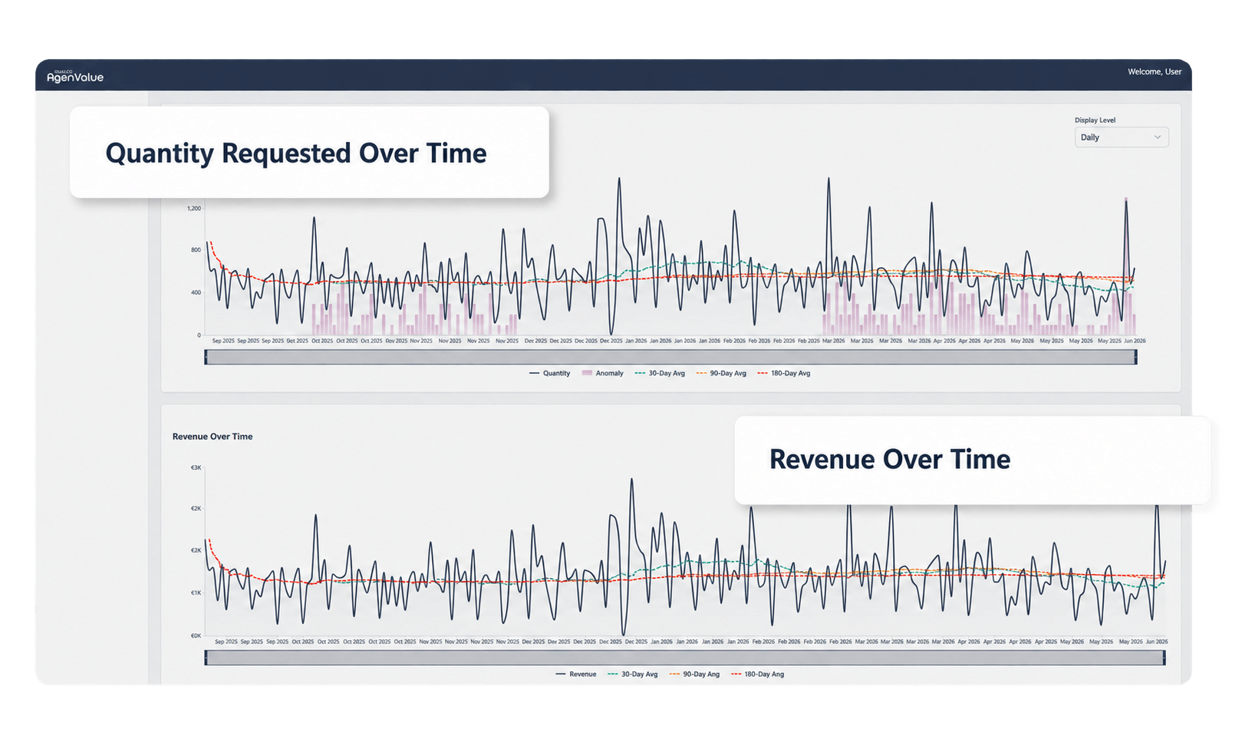Click right handle of revenue chart range slider
1242x746 pixels.
click(1165, 658)
